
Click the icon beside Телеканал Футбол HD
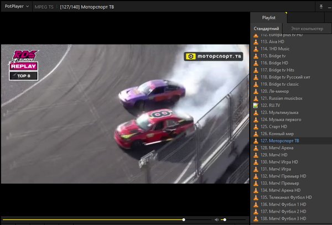coord(256,197)
